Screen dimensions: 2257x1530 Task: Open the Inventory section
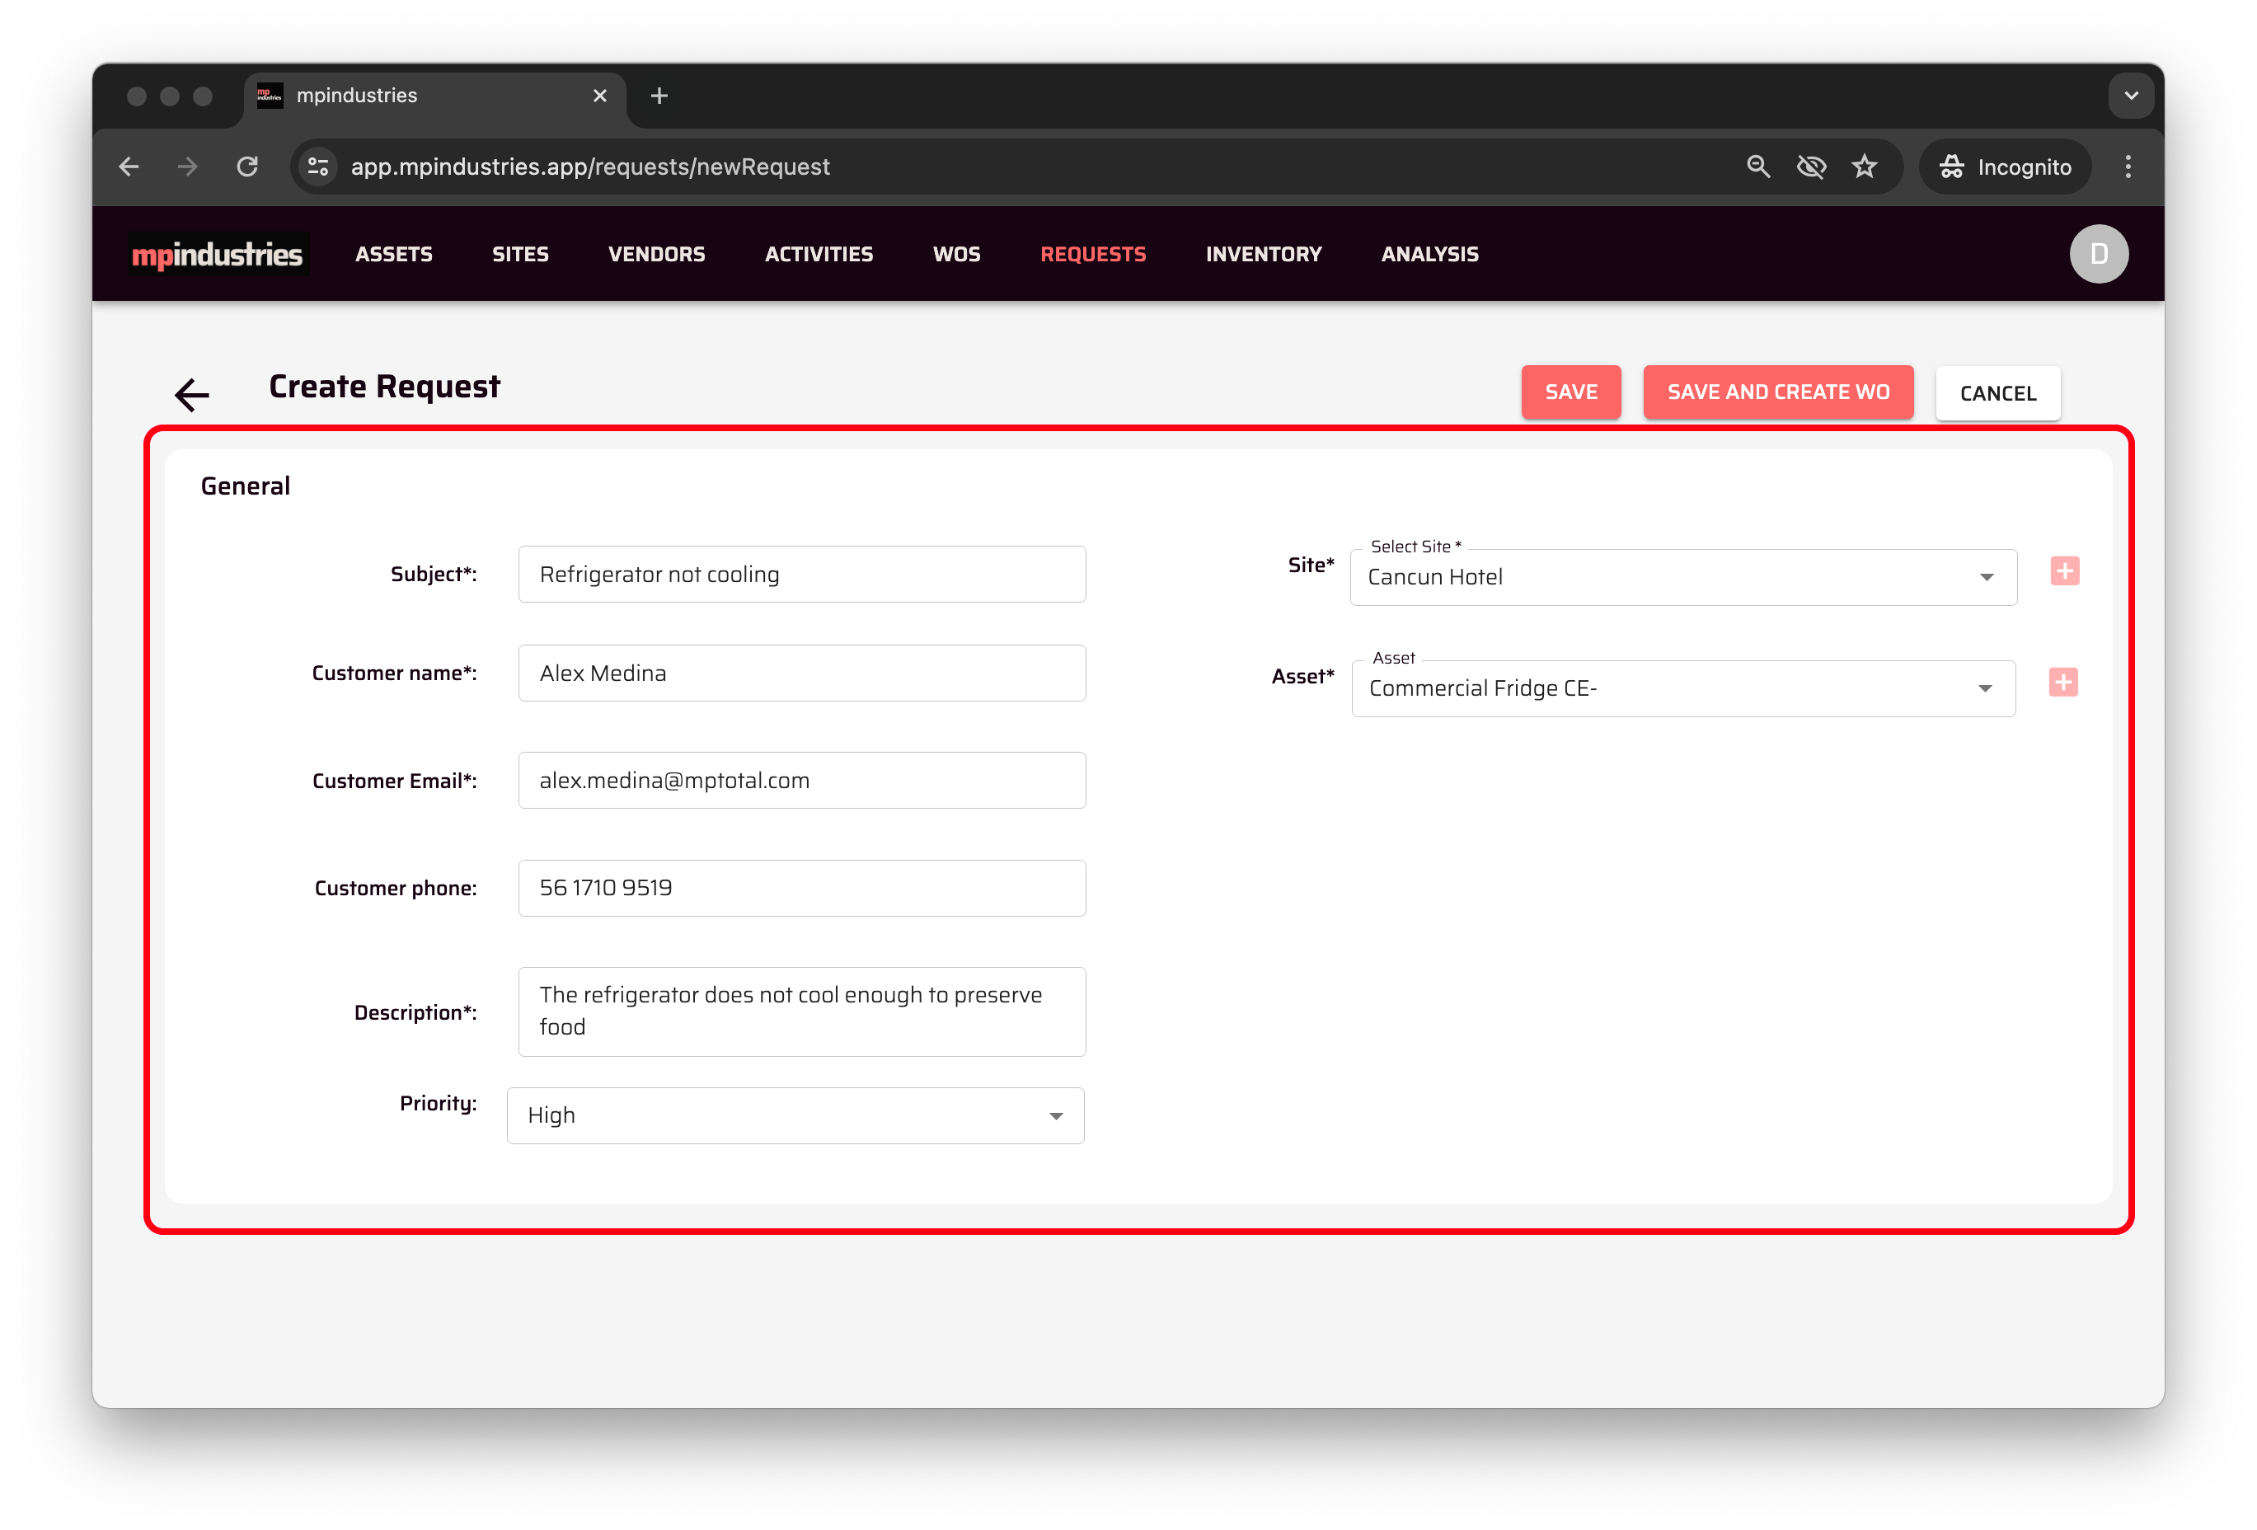[1263, 255]
